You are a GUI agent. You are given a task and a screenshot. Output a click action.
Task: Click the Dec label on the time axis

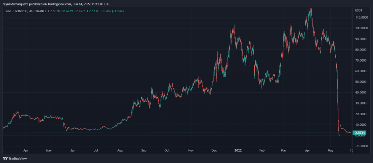pos(214,150)
